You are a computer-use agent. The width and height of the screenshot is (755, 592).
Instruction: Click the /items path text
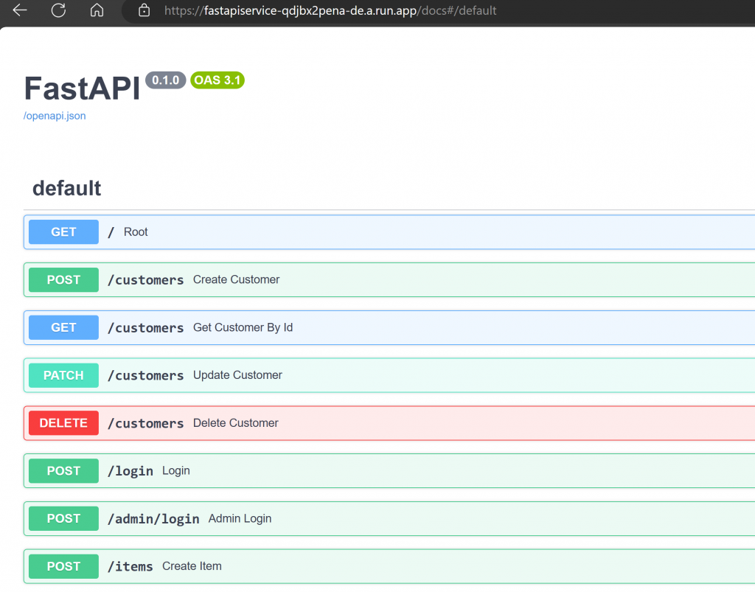click(x=130, y=566)
